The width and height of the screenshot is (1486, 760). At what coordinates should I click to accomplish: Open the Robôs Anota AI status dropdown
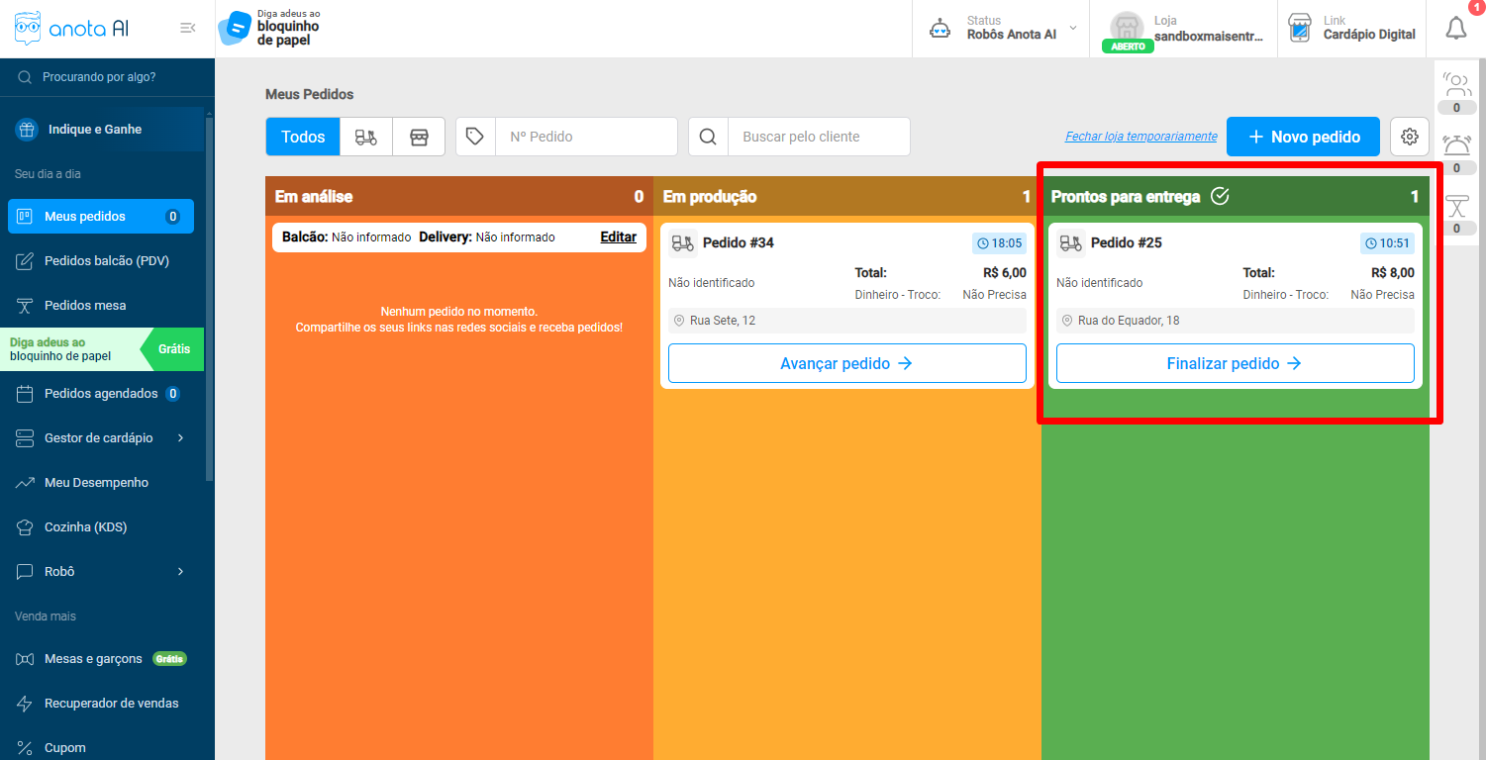click(1000, 28)
